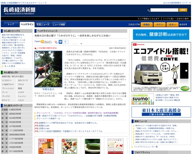The width and height of the screenshot is (193, 154).
Task: Focus the search input field
Action: pyautogui.click(x=164, y=10)
